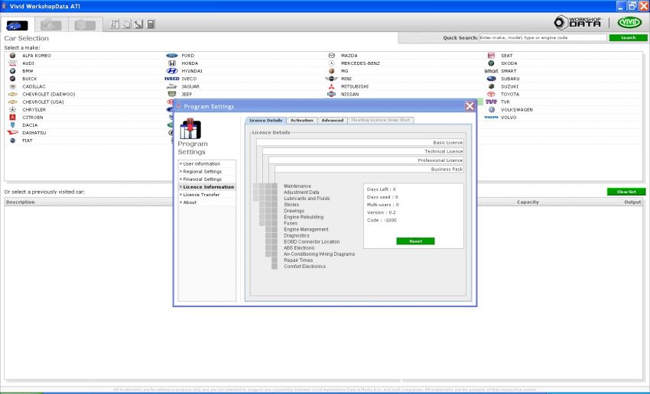
Task: Open the blue car selection tab
Action: 17,25
